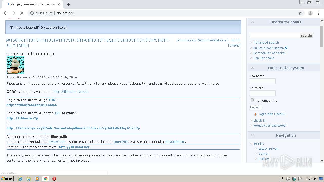Click the red Opera taskbar icon
Screen dimensions: 324x182
(x=54, y=179)
